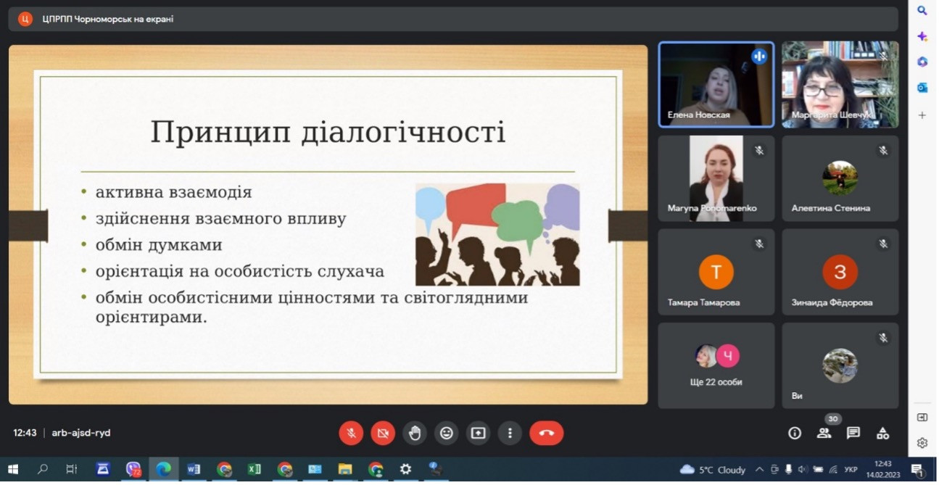Click Edge sidebar hide/collapse icon
This screenshot has width=939, height=485.
click(922, 418)
